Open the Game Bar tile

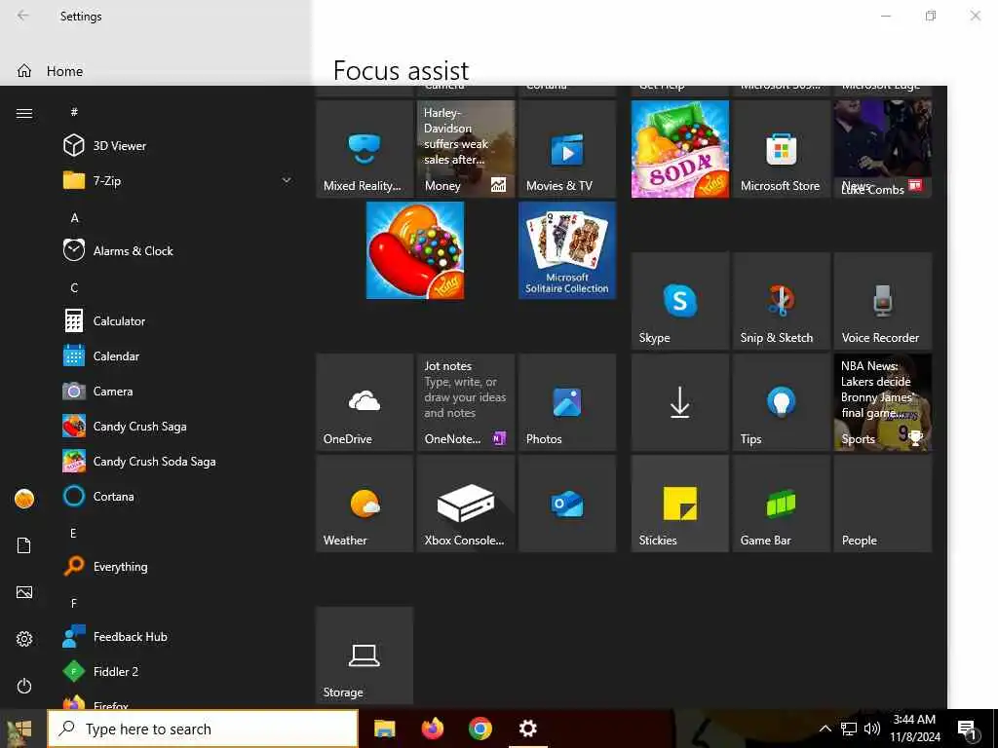[781, 504]
